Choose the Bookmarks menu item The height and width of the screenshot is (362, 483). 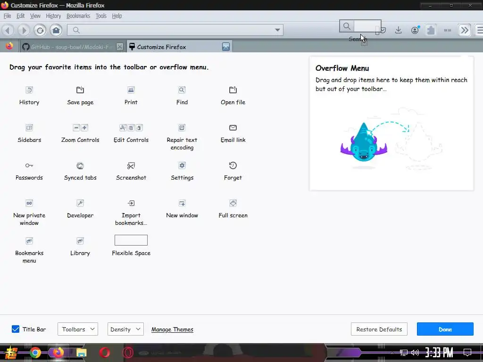[x=29, y=251]
